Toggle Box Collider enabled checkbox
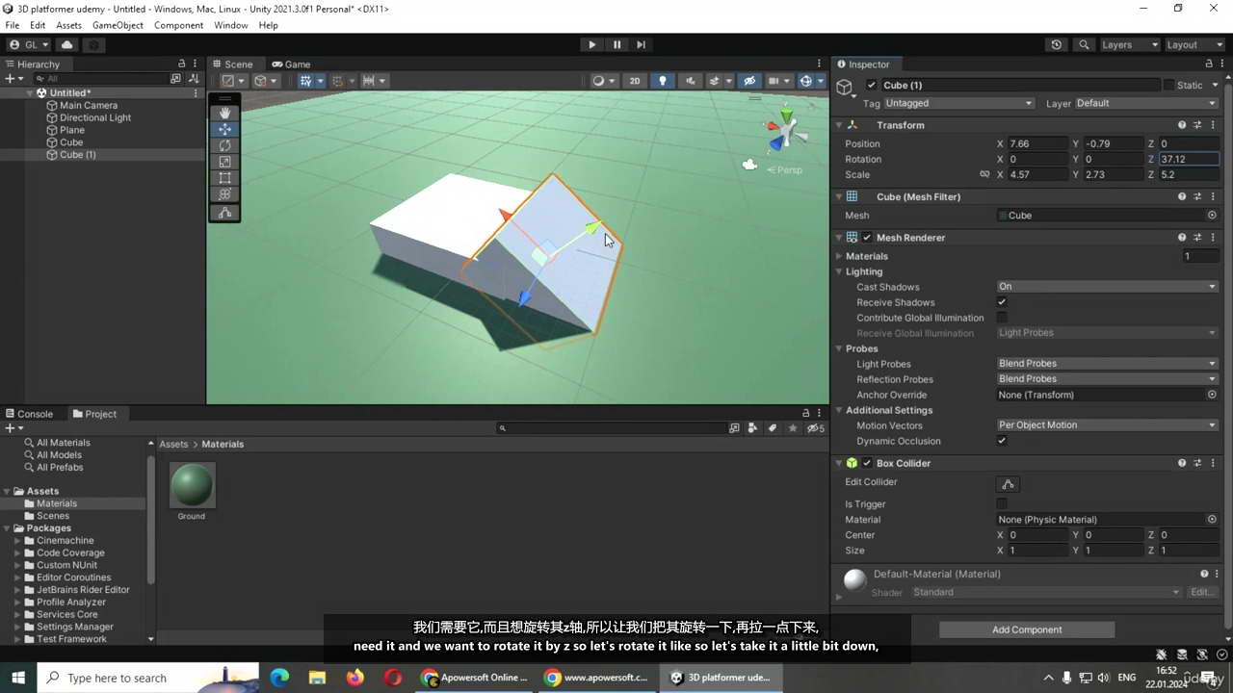Image resolution: width=1233 pixels, height=693 pixels. tap(867, 463)
